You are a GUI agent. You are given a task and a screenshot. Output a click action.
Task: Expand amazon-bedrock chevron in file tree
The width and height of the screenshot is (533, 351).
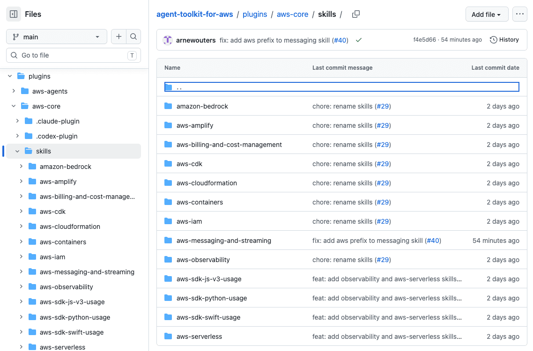tap(21, 167)
